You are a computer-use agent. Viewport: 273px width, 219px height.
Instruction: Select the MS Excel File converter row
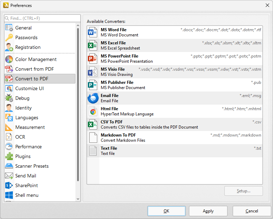click(175, 45)
